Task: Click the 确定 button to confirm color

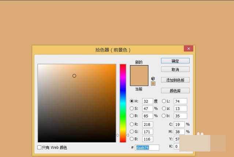Action: (175, 61)
